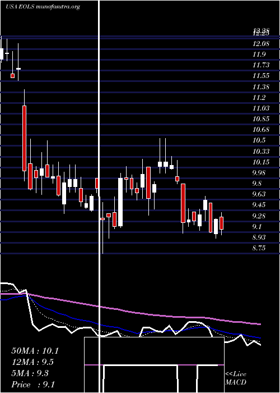
Task: Click the pink 50MA line at its right end
Action: (x=259, y=324)
